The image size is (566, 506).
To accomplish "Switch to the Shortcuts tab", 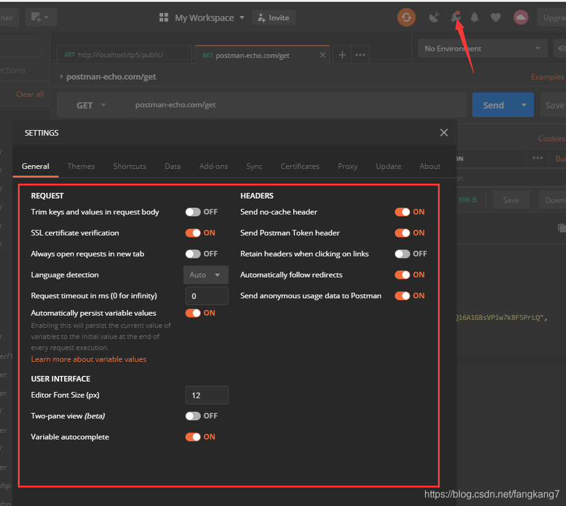I will click(x=129, y=166).
